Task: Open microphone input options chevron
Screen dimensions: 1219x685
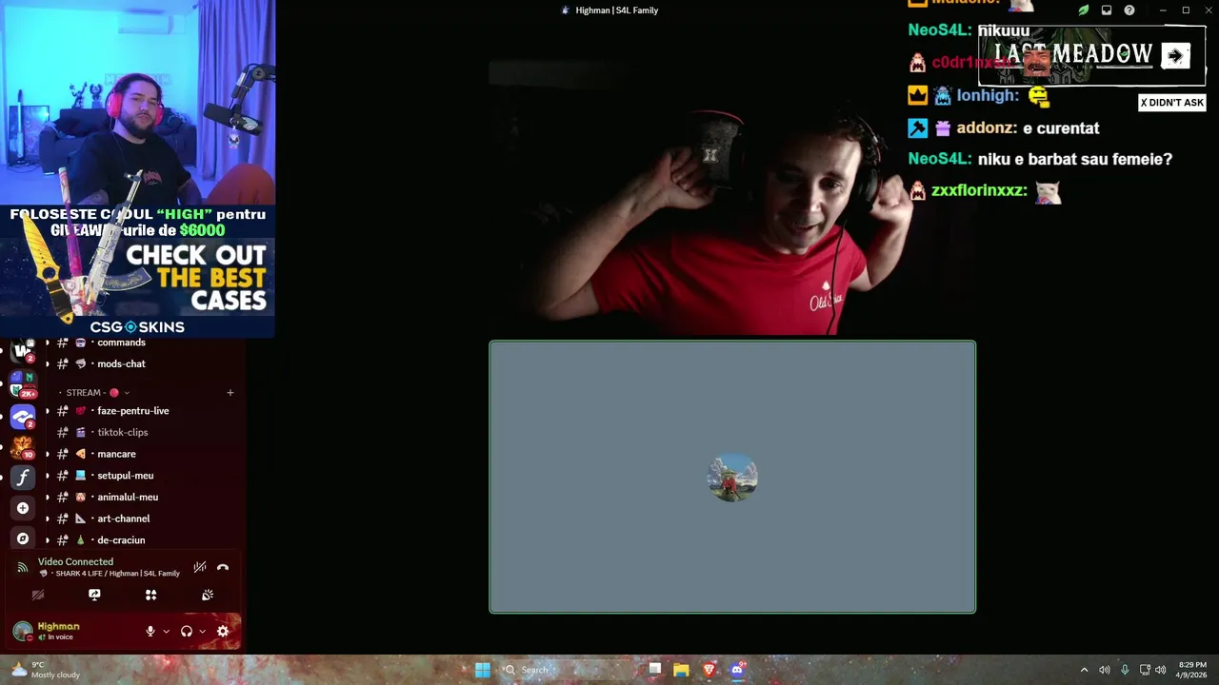Action: [x=166, y=631]
